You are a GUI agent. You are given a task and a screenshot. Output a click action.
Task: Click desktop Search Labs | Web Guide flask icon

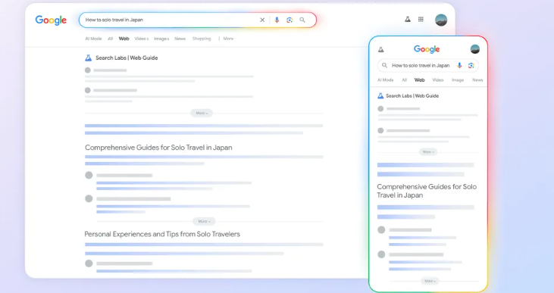(x=89, y=58)
